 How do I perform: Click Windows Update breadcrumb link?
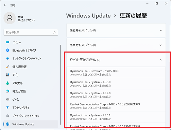point(88,16)
